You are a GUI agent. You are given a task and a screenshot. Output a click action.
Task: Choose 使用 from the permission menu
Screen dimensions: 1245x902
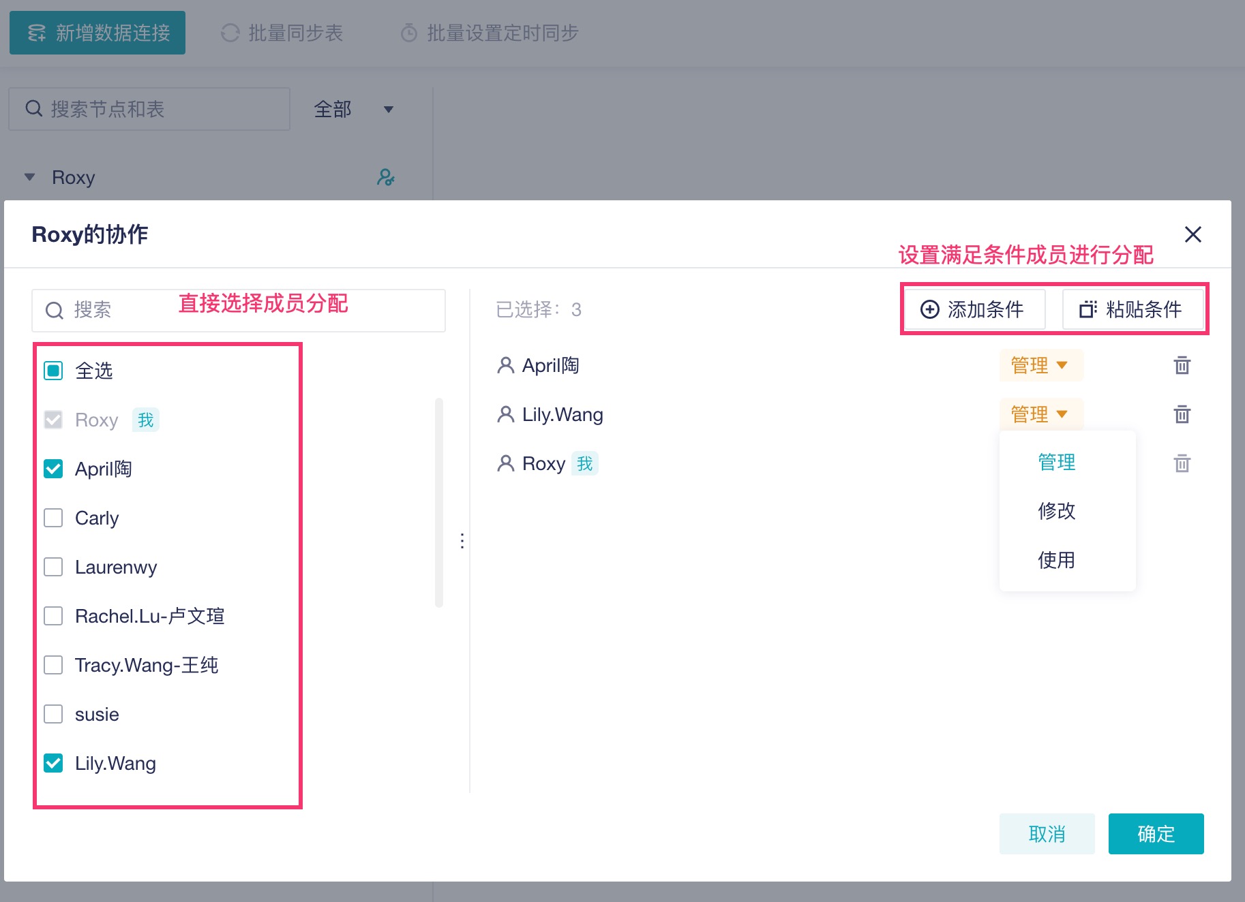pyautogui.click(x=1056, y=560)
